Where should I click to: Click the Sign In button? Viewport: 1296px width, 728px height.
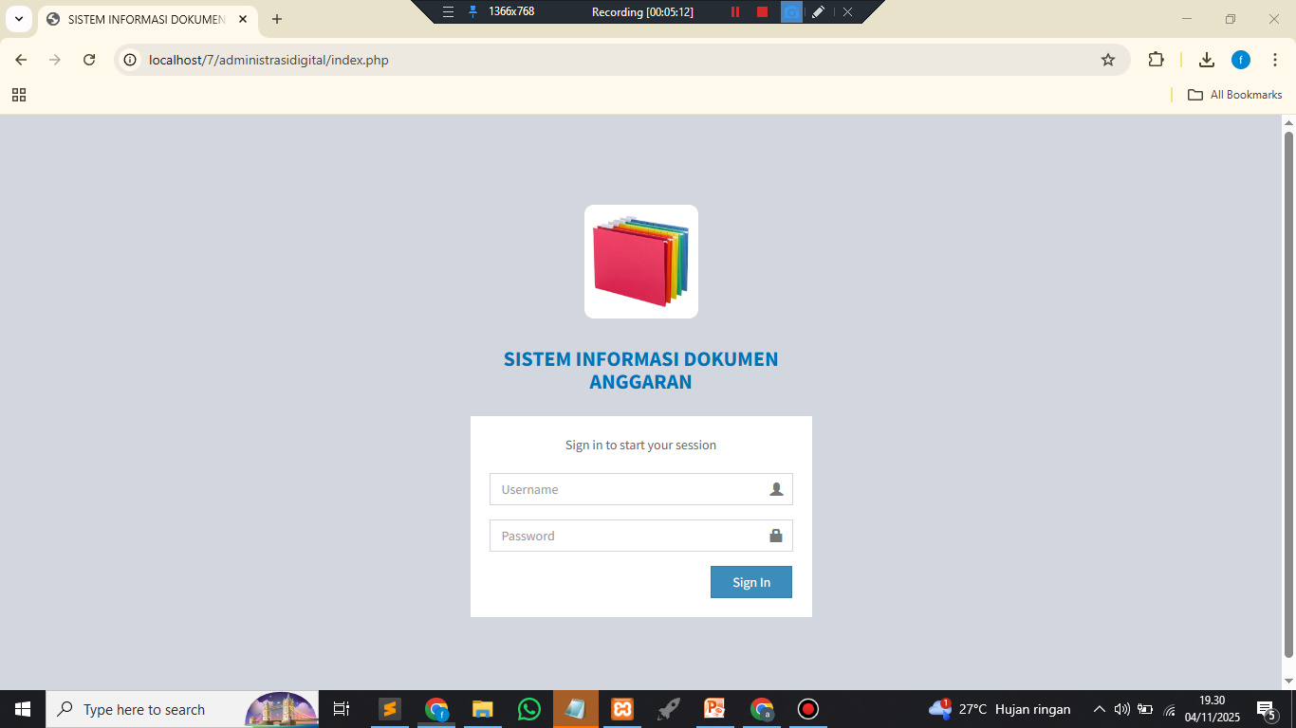point(750,582)
